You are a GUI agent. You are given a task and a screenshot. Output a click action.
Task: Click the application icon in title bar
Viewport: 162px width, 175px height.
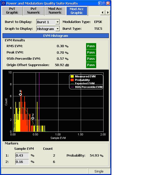coord(3,3)
